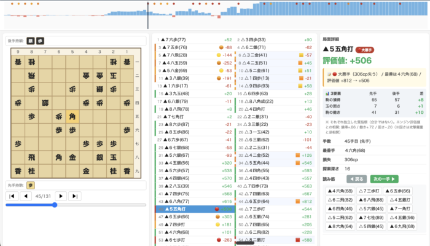Click the highlighted 角 piece on the board
Image resolution: width=430 pixels, height=246 pixels.
[72, 115]
